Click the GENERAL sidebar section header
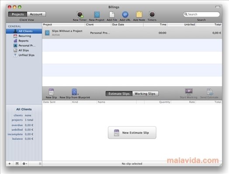This screenshot has width=229, height=174. click(x=14, y=26)
